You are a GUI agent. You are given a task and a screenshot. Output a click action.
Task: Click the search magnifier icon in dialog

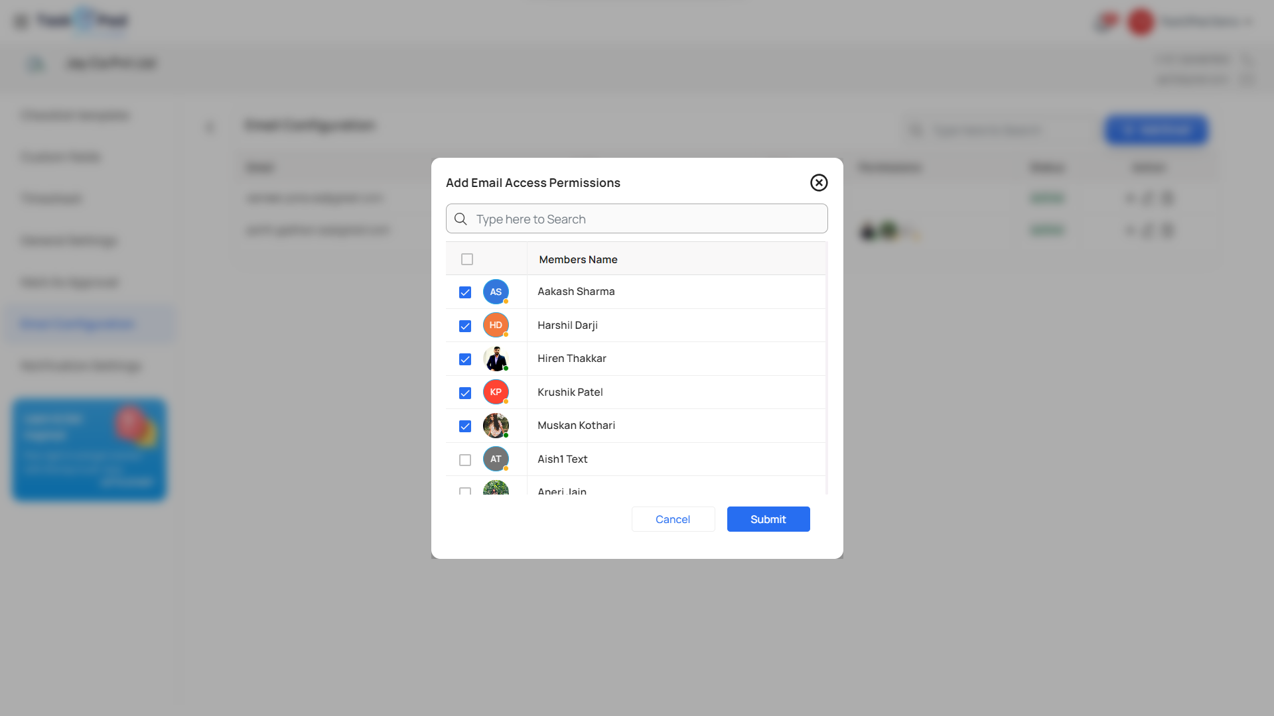pyautogui.click(x=460, y=219)
